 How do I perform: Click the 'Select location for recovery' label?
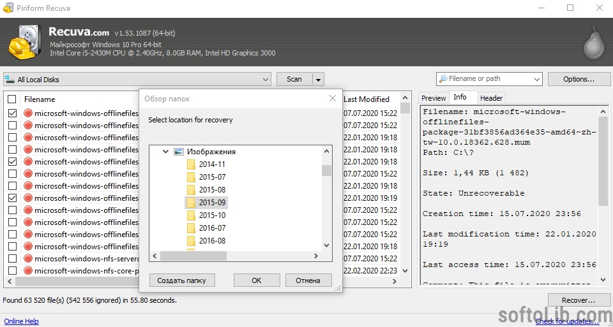[190, 120]
